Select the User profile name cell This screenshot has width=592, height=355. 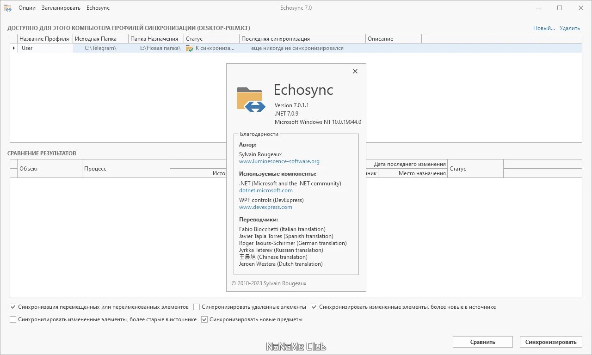45,48
